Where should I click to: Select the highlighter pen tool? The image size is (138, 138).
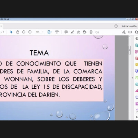tap(72, 32)
